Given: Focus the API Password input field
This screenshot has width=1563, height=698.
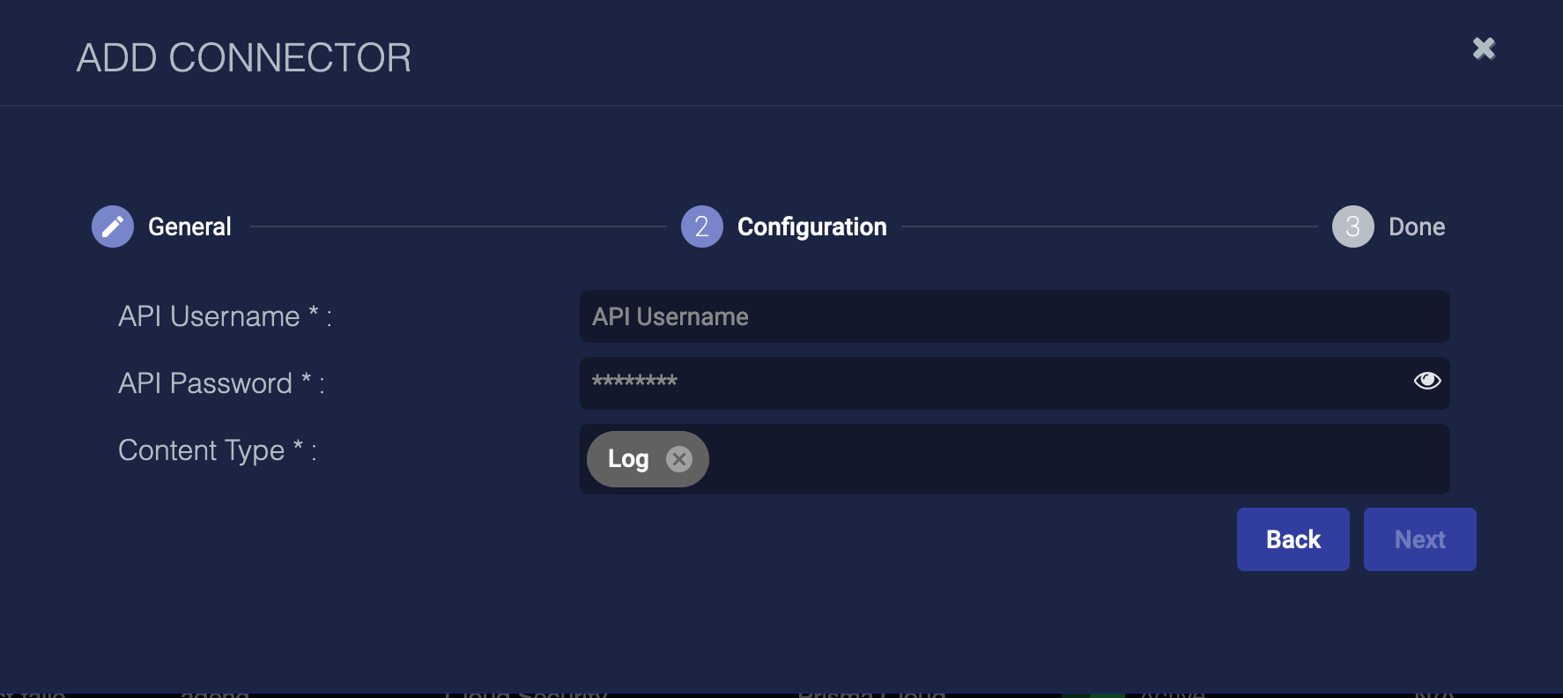Looking at the screenshot, I should point(987,383).
